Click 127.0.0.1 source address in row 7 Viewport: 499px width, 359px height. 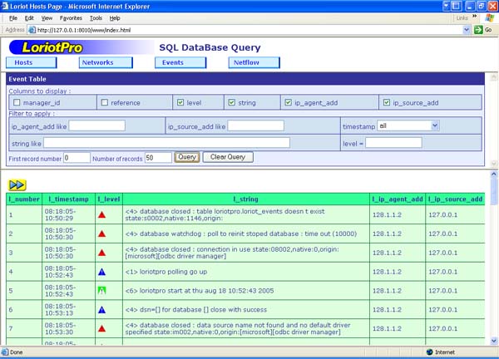443,328
